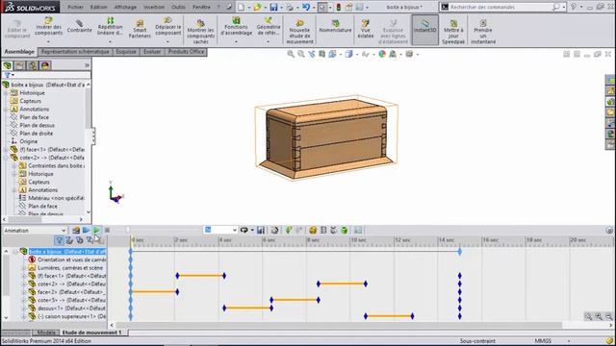This screenshot has width=616, height=346.
Task: Open the Outils menu
Action: tap(178, 7)
